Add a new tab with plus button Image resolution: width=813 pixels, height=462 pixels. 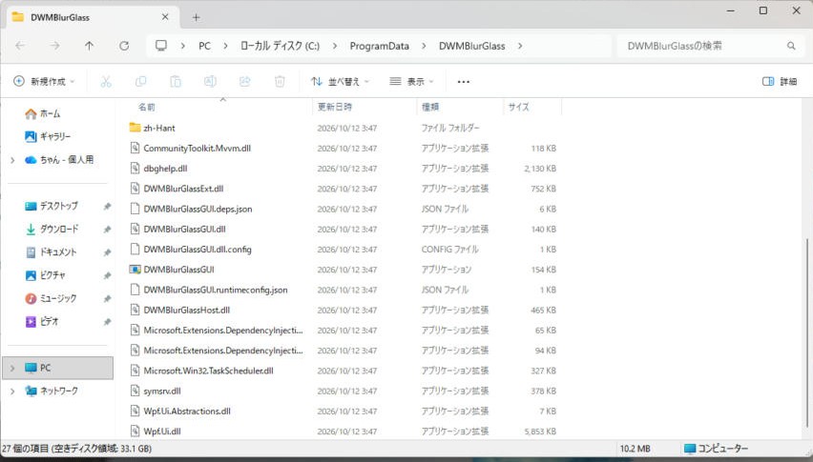[x=196, y=17]
